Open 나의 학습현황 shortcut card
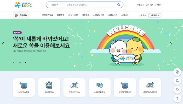The height and width of the screenshot is (104, 183). click(x=24, y=88)
